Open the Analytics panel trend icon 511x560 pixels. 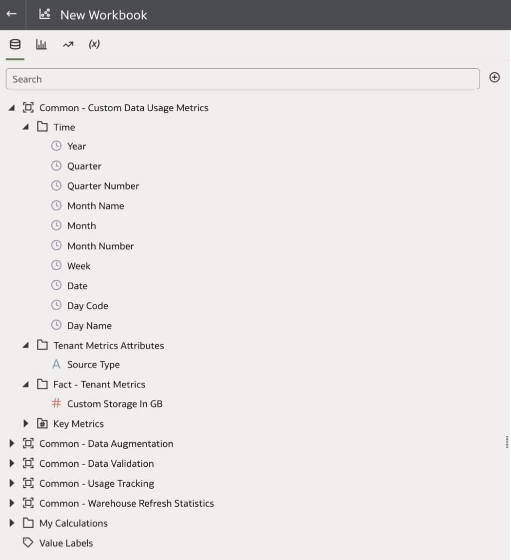click(68, 44)
